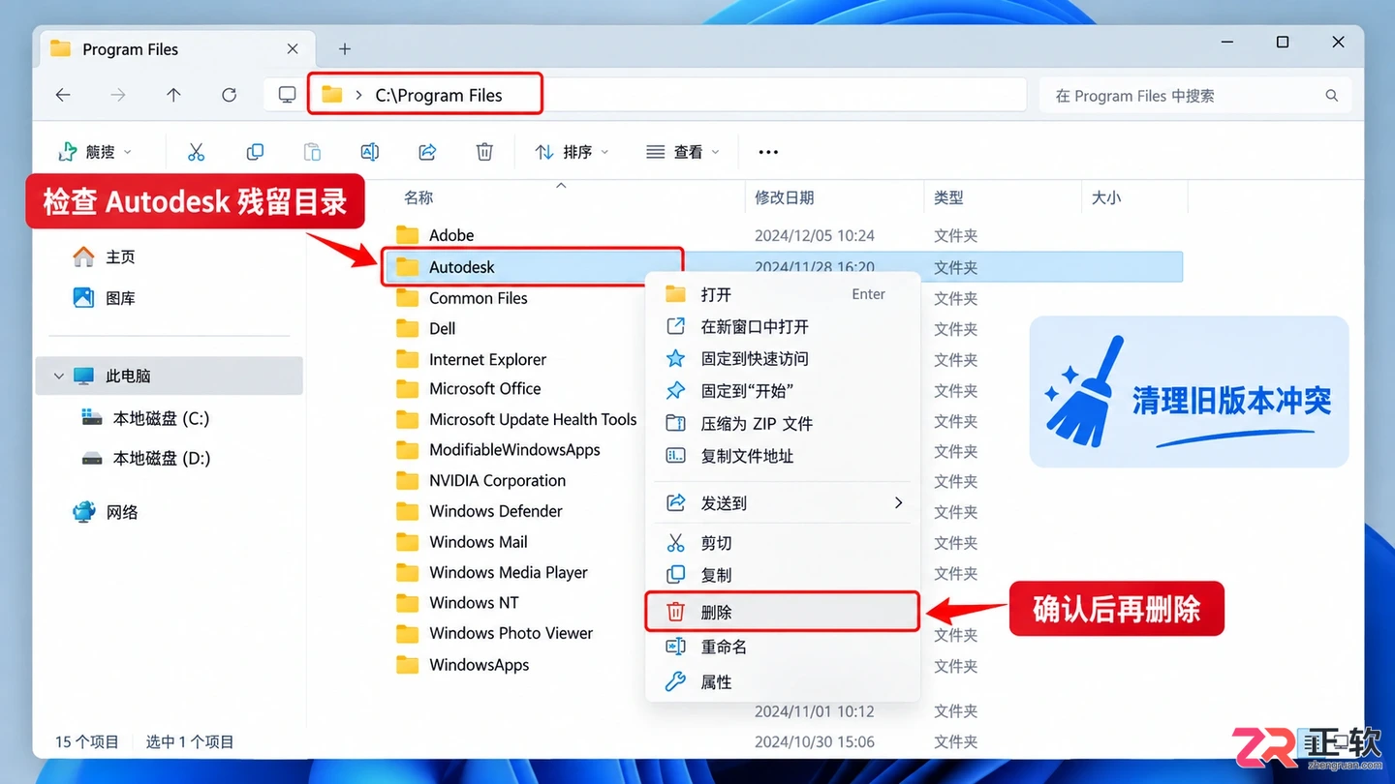
Task: Select the Windows Photo Viewer folder
Action: pos(494,633)
